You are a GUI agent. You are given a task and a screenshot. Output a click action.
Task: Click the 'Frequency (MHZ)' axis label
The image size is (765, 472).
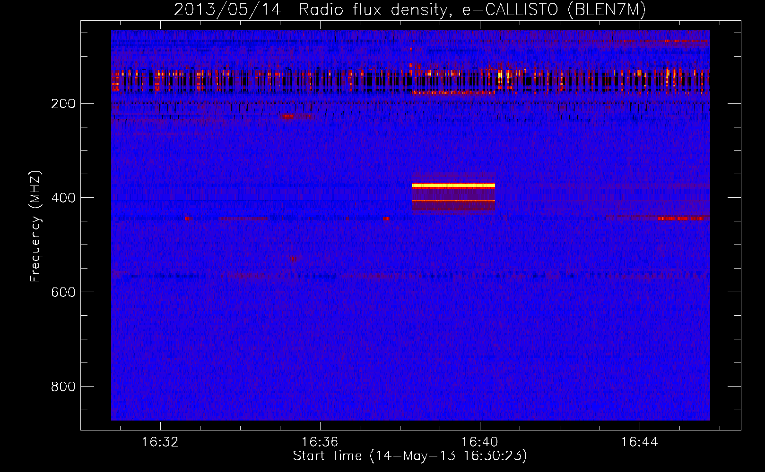point(35,227)
